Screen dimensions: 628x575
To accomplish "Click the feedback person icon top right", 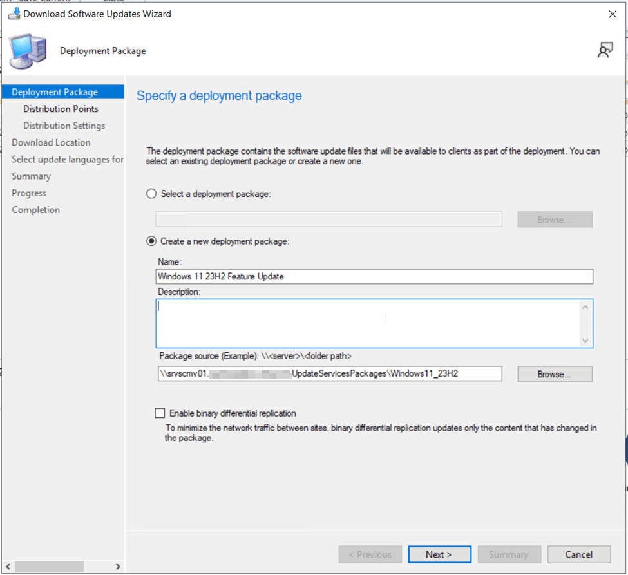I will tap(605, 51).
